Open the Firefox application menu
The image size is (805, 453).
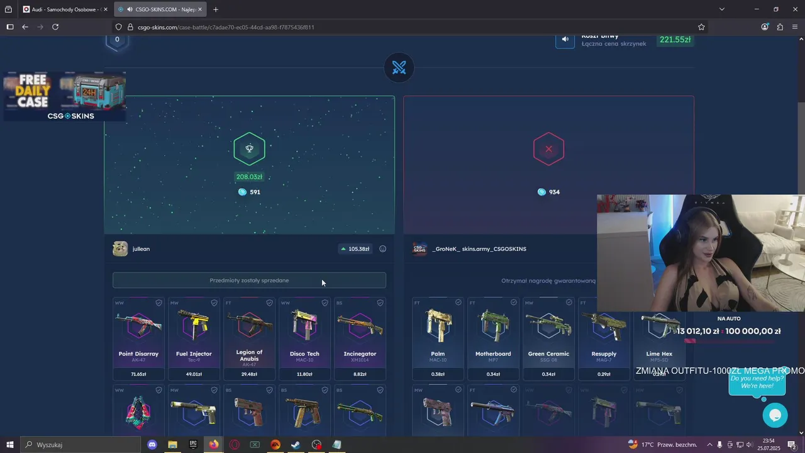pyautogui.click(x=795, y=27)
